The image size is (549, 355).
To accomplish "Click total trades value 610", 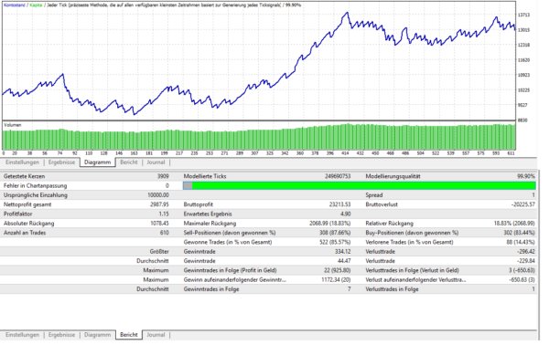I will [164, 233].
